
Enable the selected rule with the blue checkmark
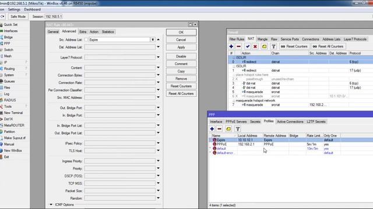(x=248, y=46)
